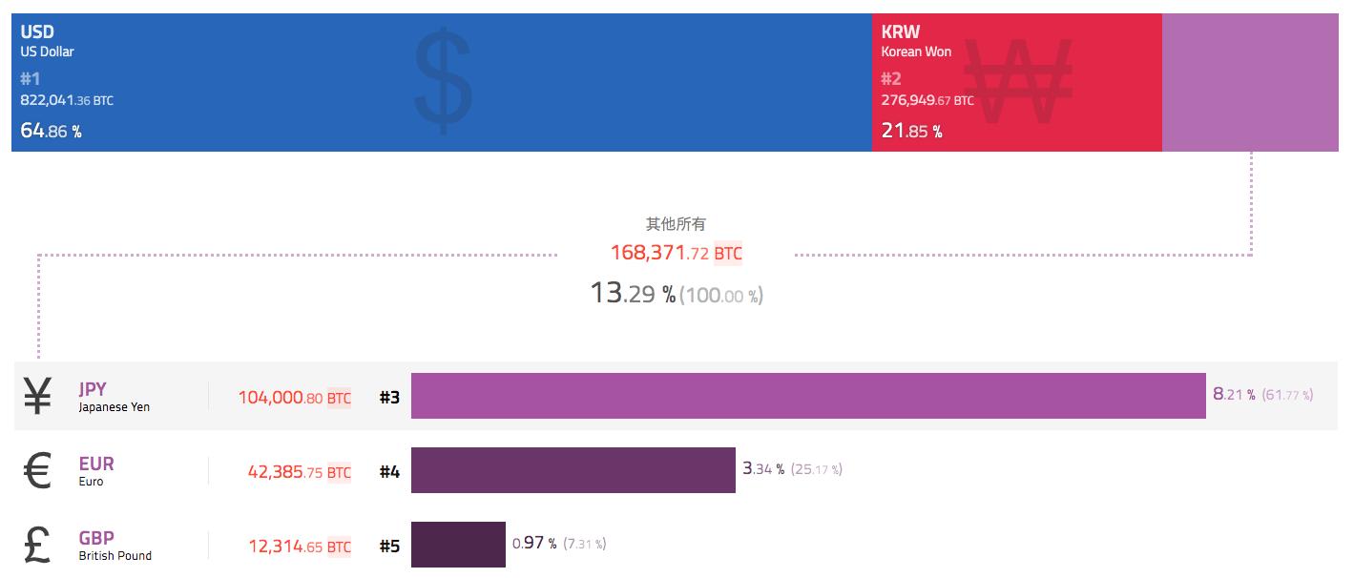Click the 168,371.72 BTC others total
This screenshot has height=578, width=1354.
click(x=676, y=253)
